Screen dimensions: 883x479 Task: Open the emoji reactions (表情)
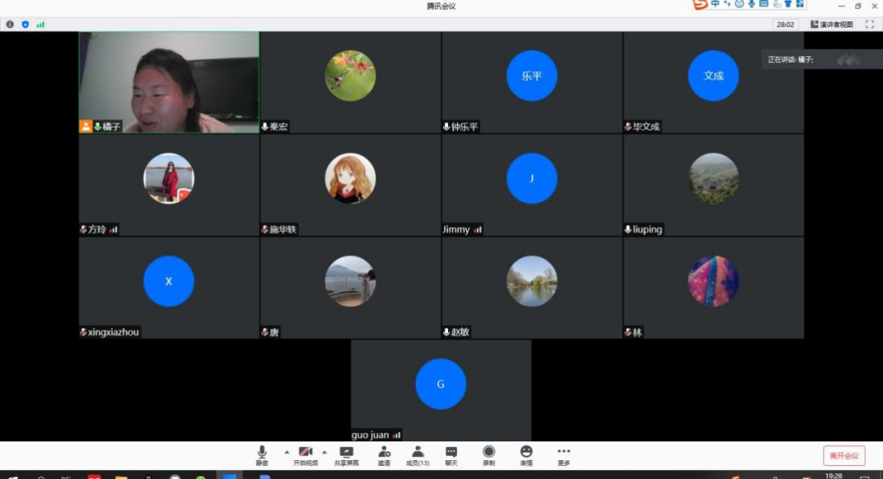tap(526, 454)
